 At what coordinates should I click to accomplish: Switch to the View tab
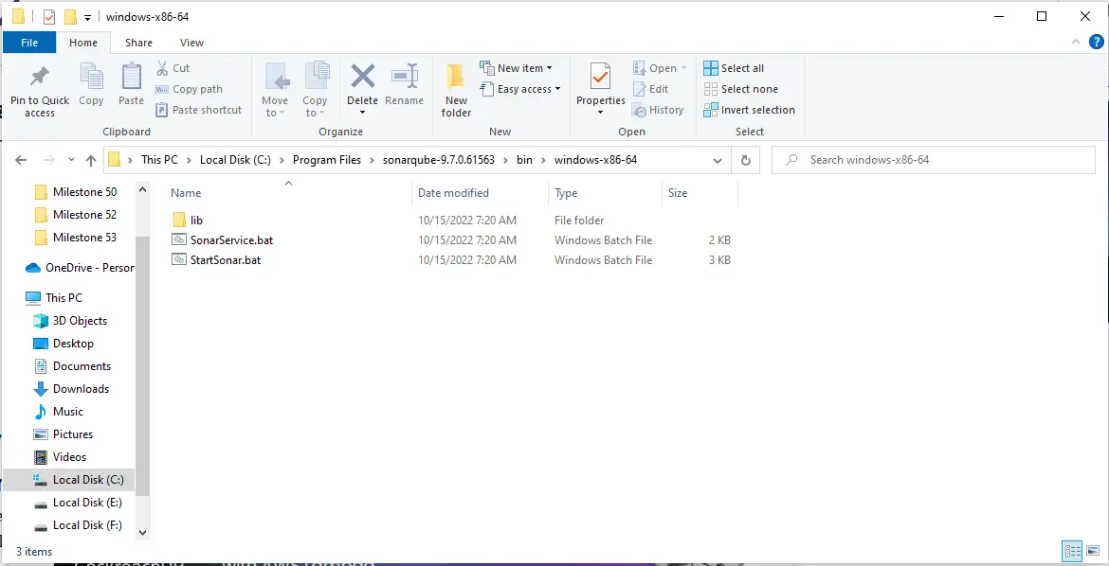point(191,43)
